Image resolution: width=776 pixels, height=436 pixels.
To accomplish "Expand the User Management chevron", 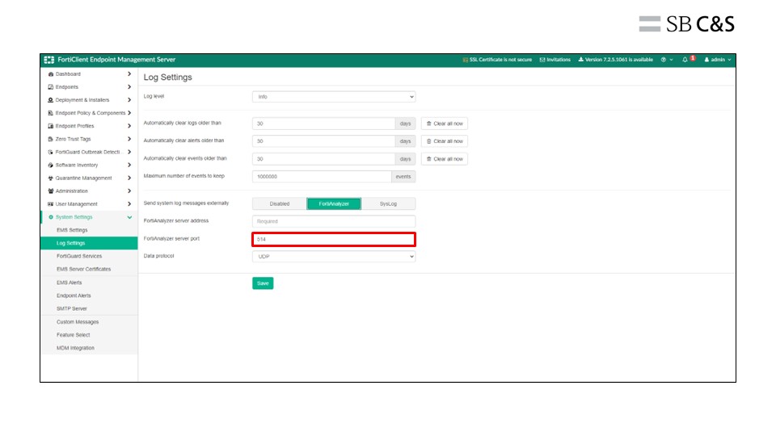I will [129, 204].
